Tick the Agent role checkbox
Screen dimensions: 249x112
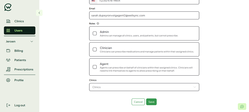tap(95, 67)
